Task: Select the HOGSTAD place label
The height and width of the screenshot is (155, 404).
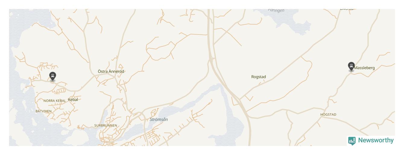Action: 328,114
